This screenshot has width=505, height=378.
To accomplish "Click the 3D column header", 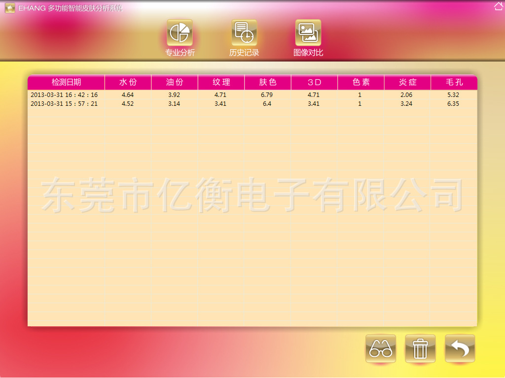I will [x=314, y=82].
